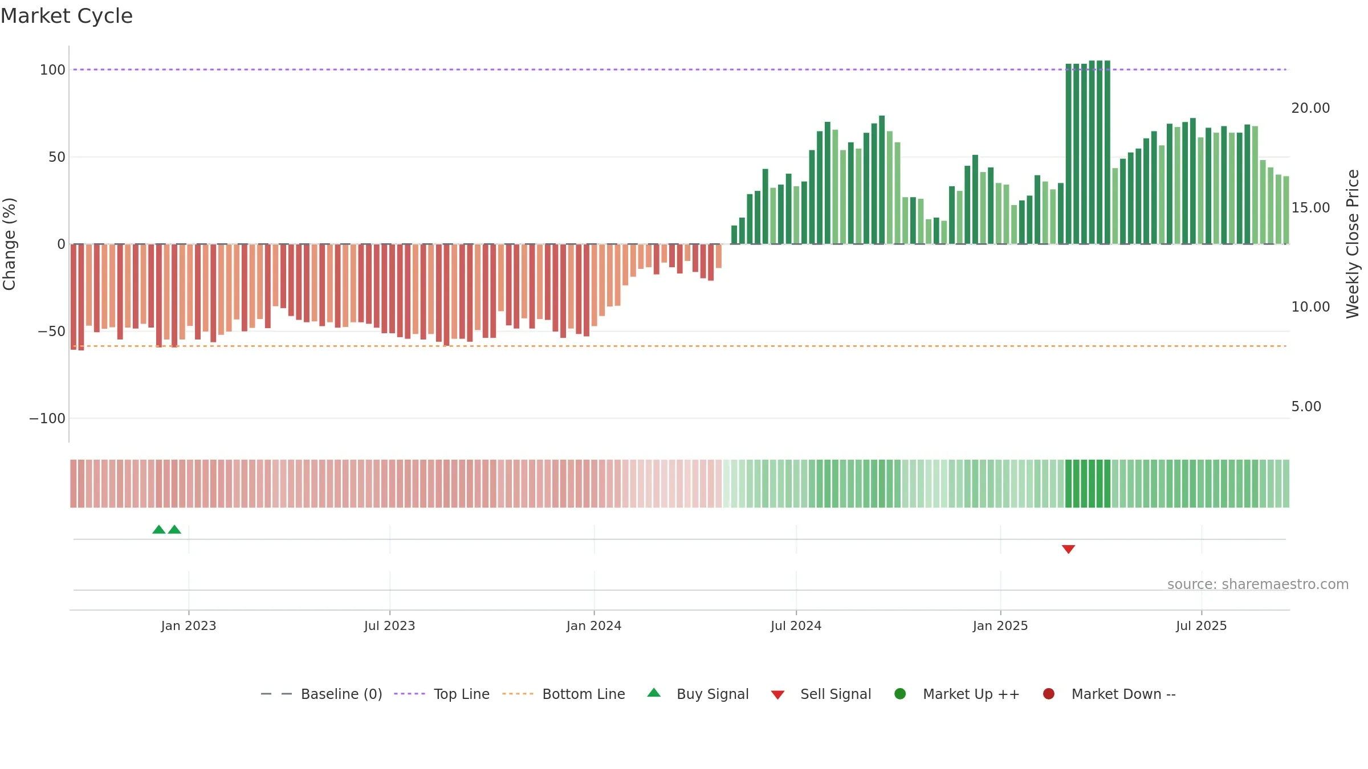1368x769 pixels.
Task: Click the Jul 2024 axis label
Action: [x=796, y=626]
